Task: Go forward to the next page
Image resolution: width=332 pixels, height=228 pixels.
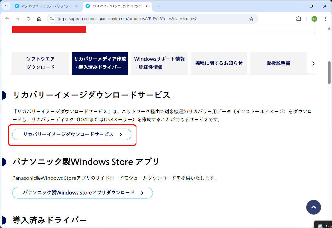Action: [x=18, y=19]
